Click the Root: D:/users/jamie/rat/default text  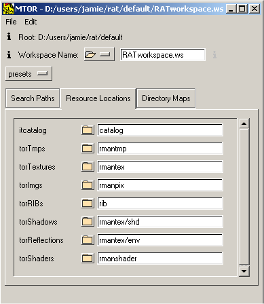click(x=71, y=37)
